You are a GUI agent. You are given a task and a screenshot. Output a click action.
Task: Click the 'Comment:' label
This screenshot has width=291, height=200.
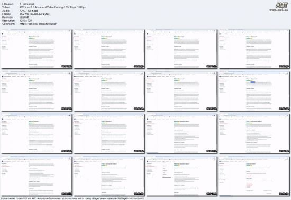[8, 24]
